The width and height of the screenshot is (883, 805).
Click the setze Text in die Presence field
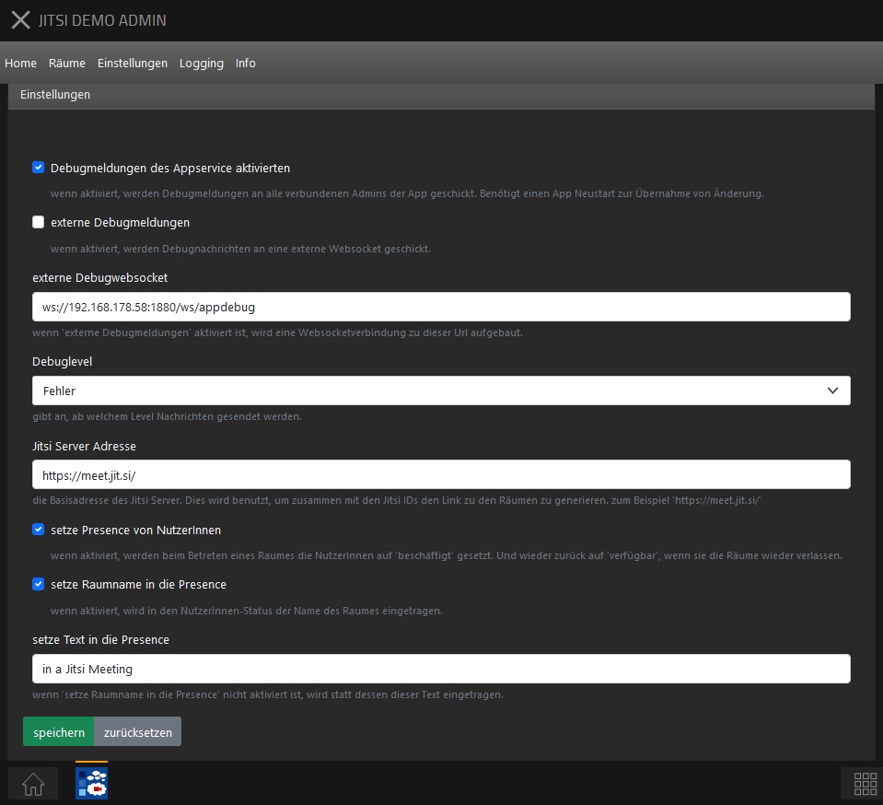tap(441, 669)
